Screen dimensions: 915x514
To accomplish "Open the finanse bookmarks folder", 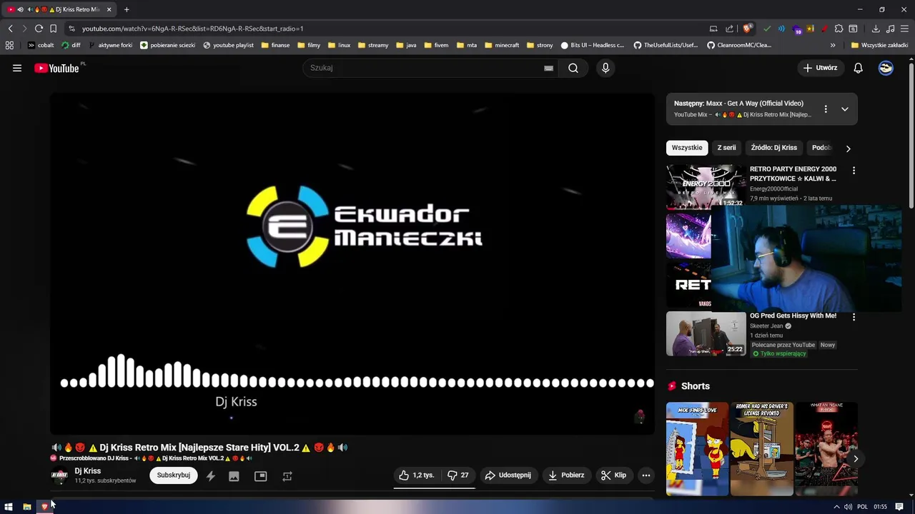I will click(275, 45).
